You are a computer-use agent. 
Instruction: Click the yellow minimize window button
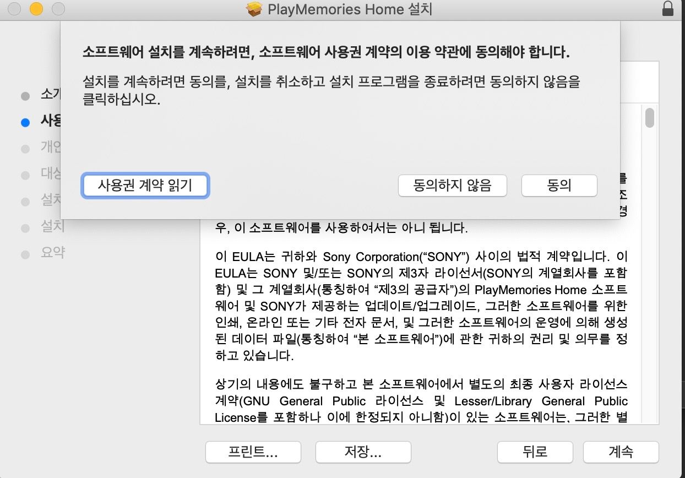click(36, 9)
